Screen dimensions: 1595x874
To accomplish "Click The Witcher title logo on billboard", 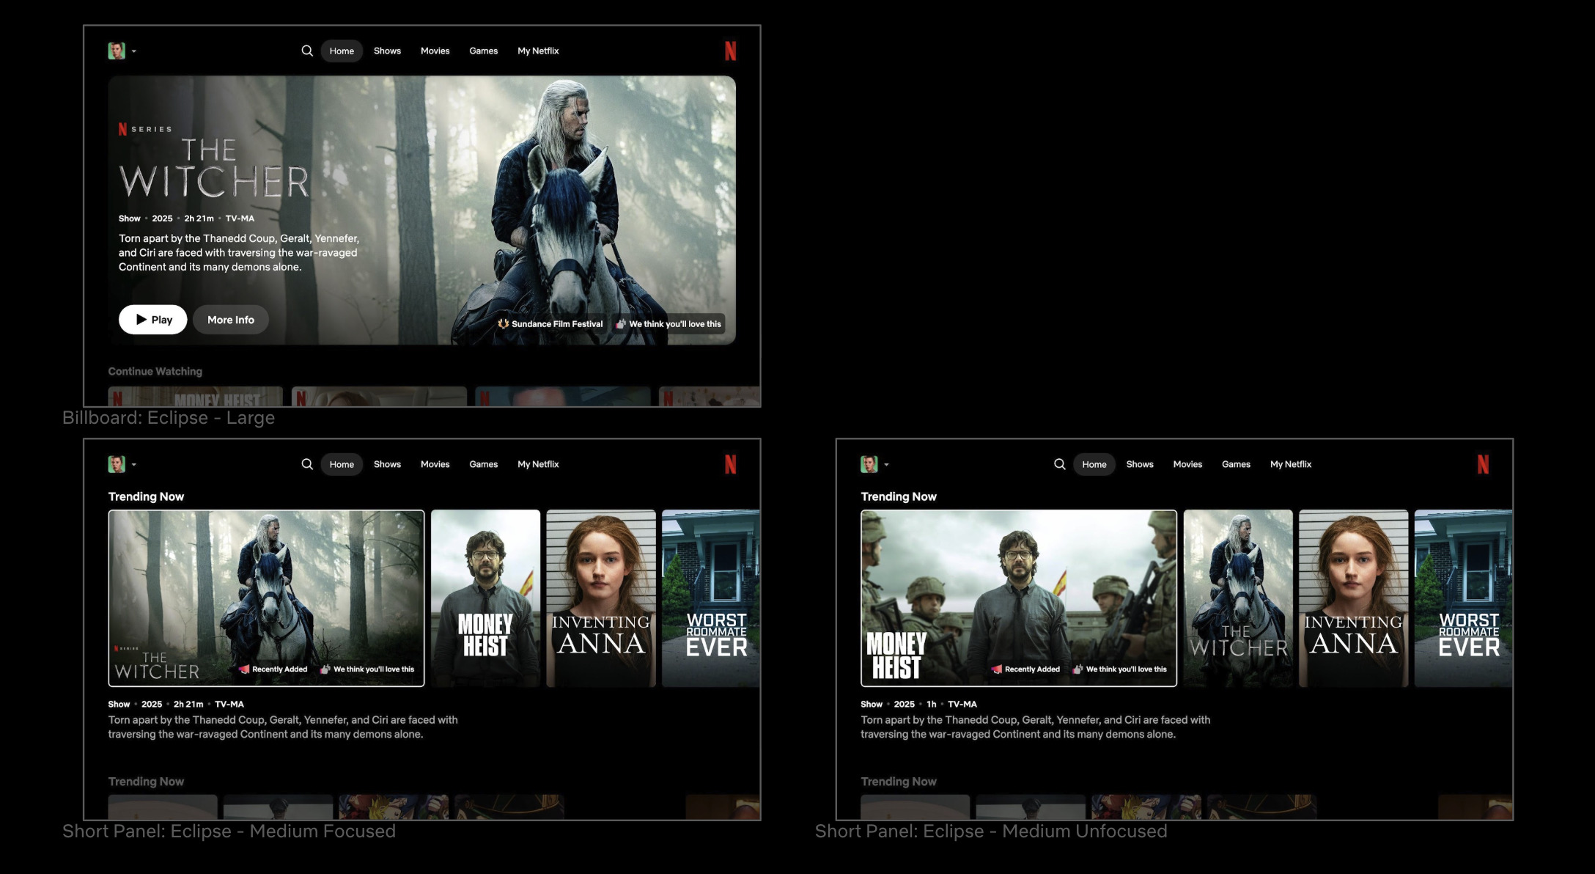I will tap(214, 168).
